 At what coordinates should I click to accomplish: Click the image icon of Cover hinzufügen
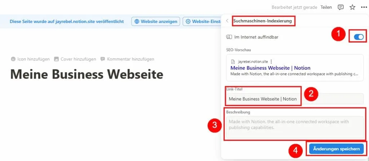tap(56, 59)
